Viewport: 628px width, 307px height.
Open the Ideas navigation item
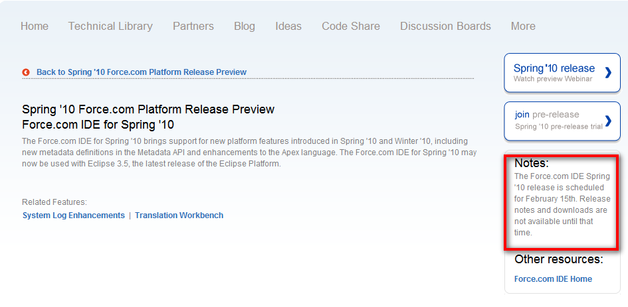click(288, 26)
